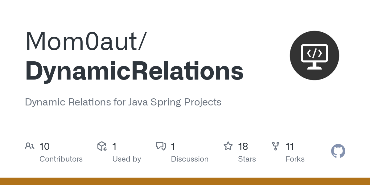
Task: Open the DynamicRelations repository title
Action: click(134, 71)
